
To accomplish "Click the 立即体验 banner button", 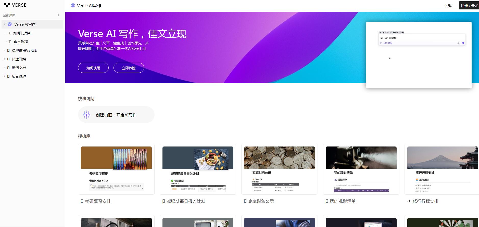I will coord(129,68).
